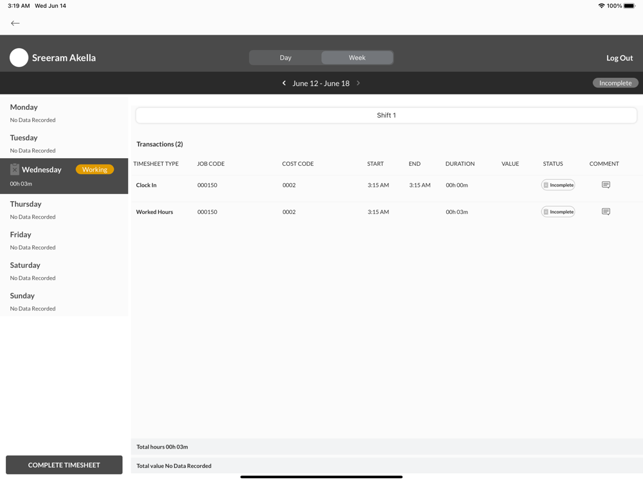This screenshot has width=643, height=482.
Task: Open comment icon for Worked Hours row
Action: [606, 211]
